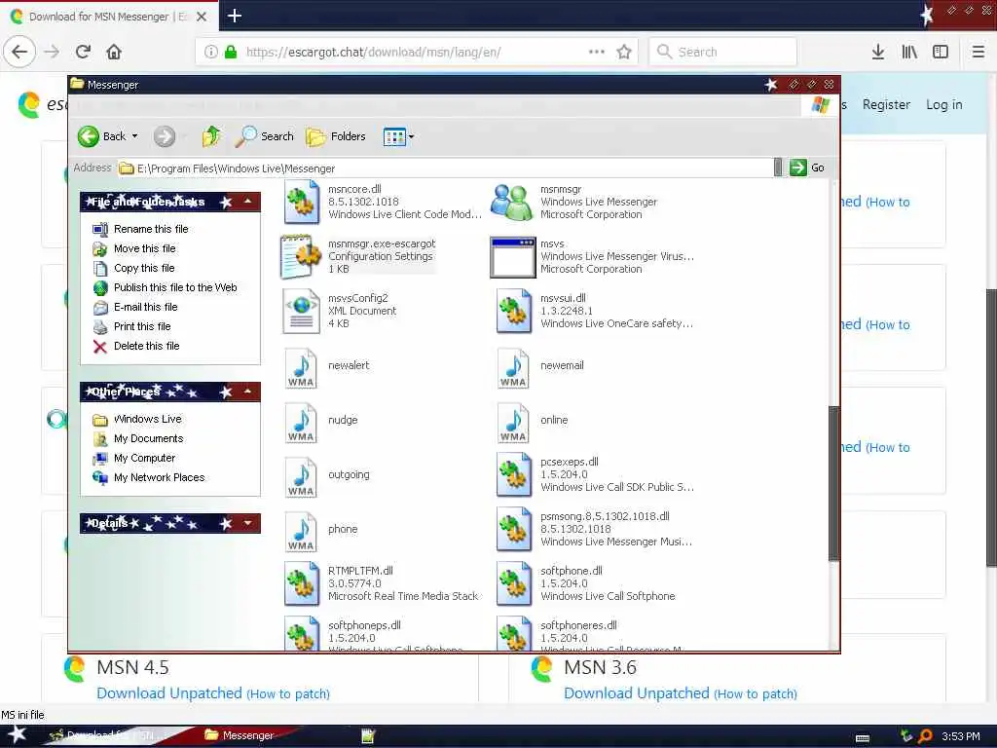Open the Back history dropdown arrow
The width and height of the screenshot is (997, 748).
(134, 136)
